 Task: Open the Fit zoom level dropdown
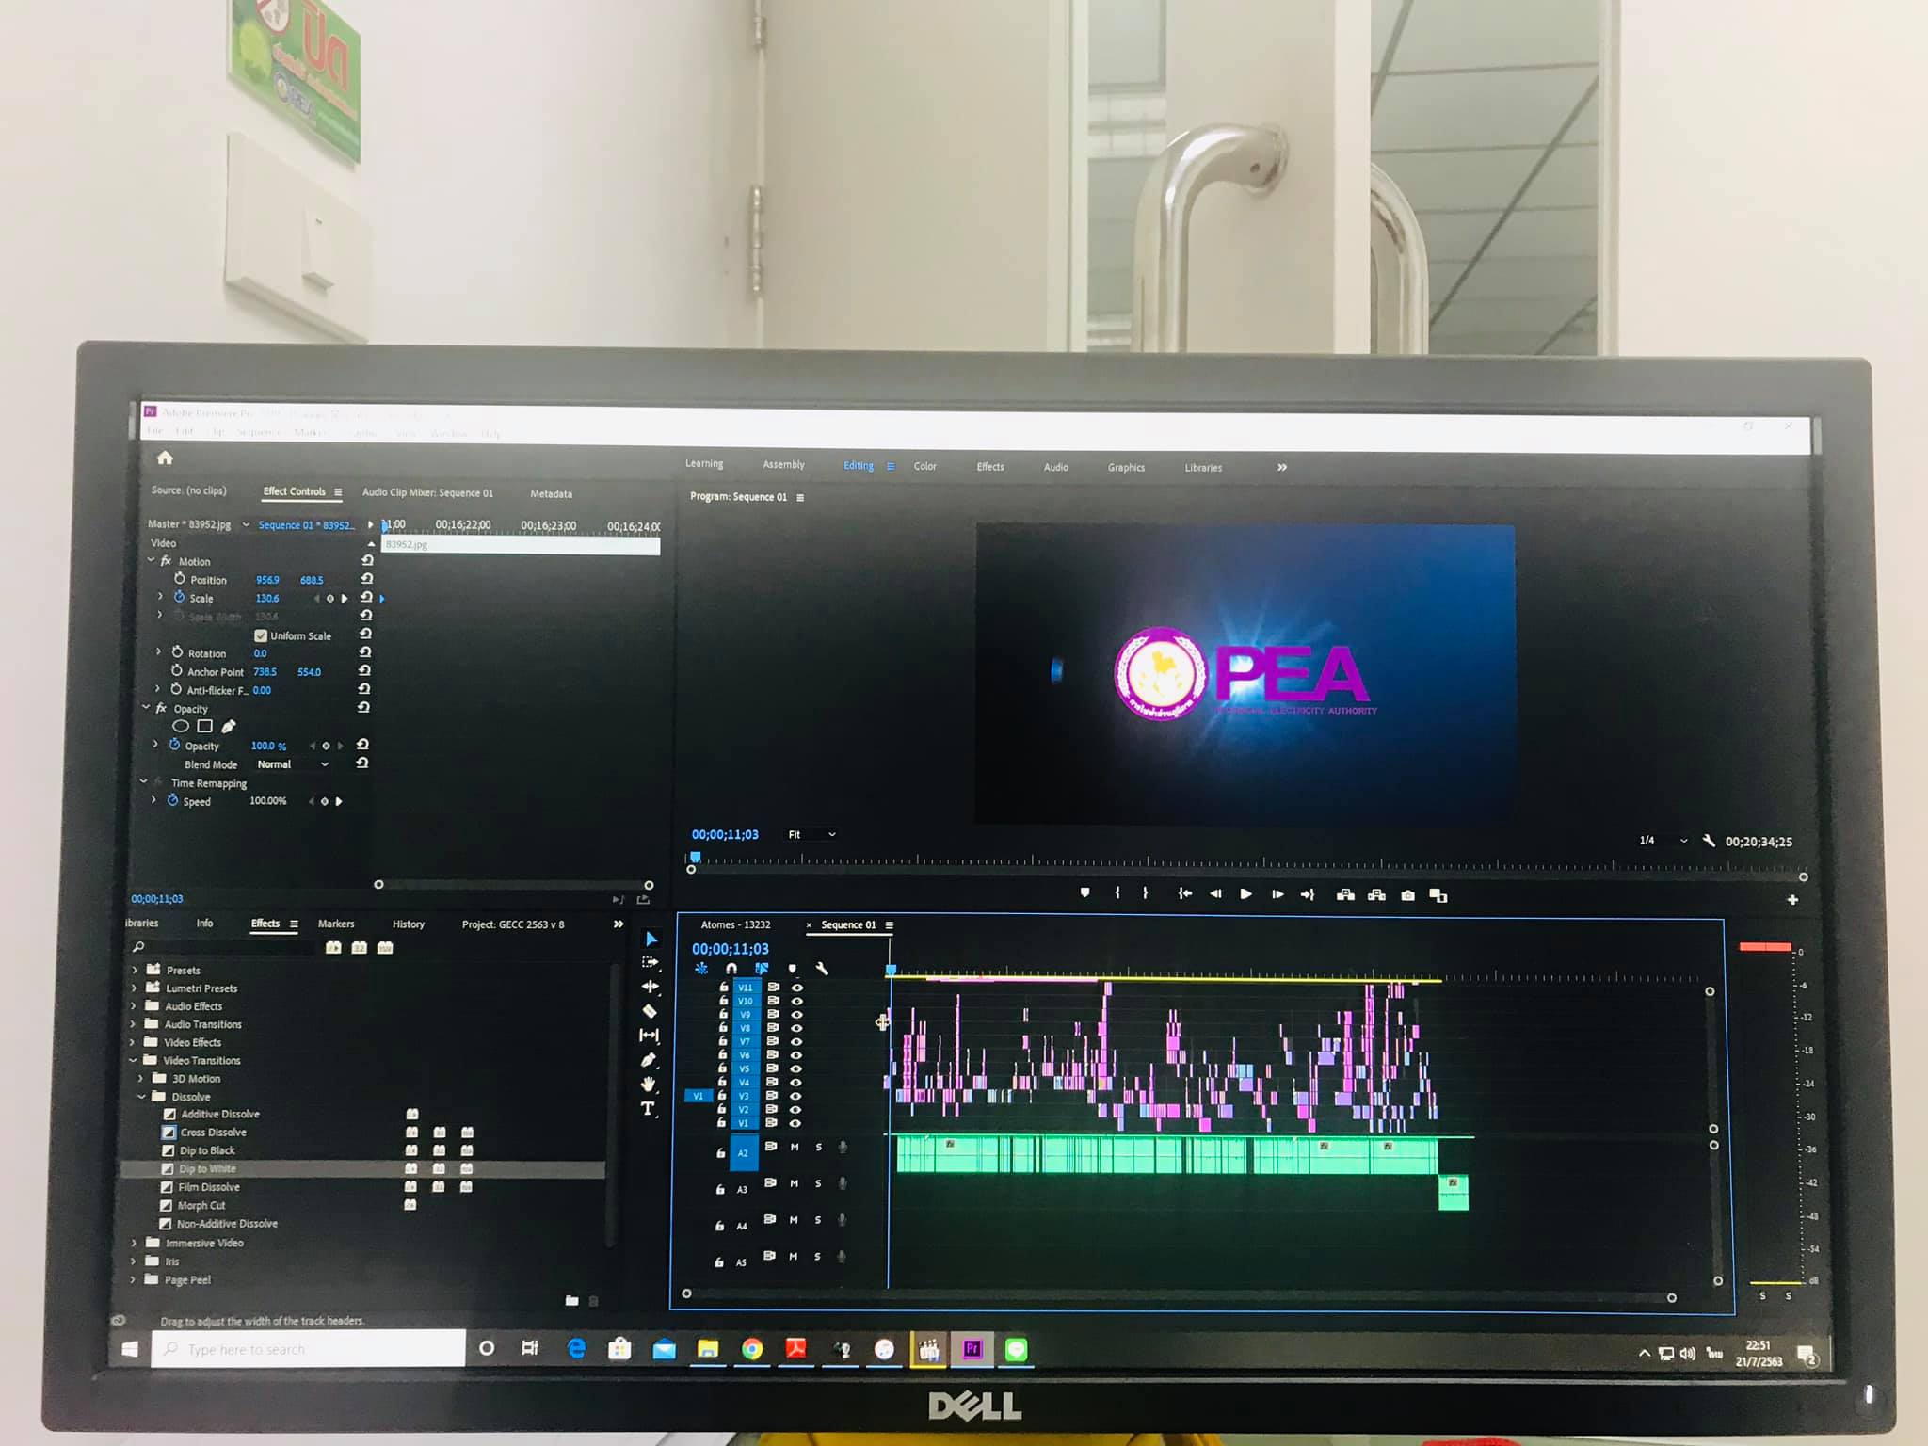(811, 834)
